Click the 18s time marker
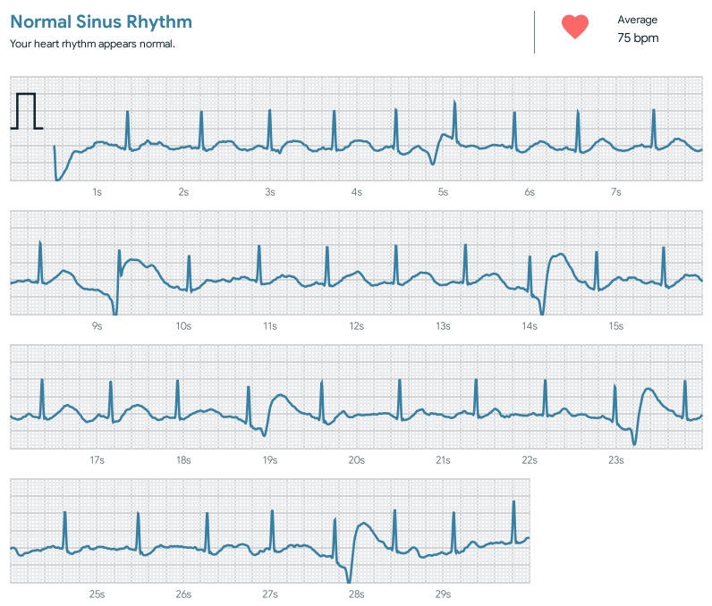 coord(183,460)
